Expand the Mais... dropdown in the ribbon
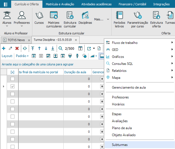The image size is (175, 149). tap(102, 19)
